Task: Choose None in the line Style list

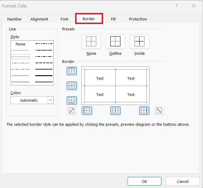Action: [21, 44]
